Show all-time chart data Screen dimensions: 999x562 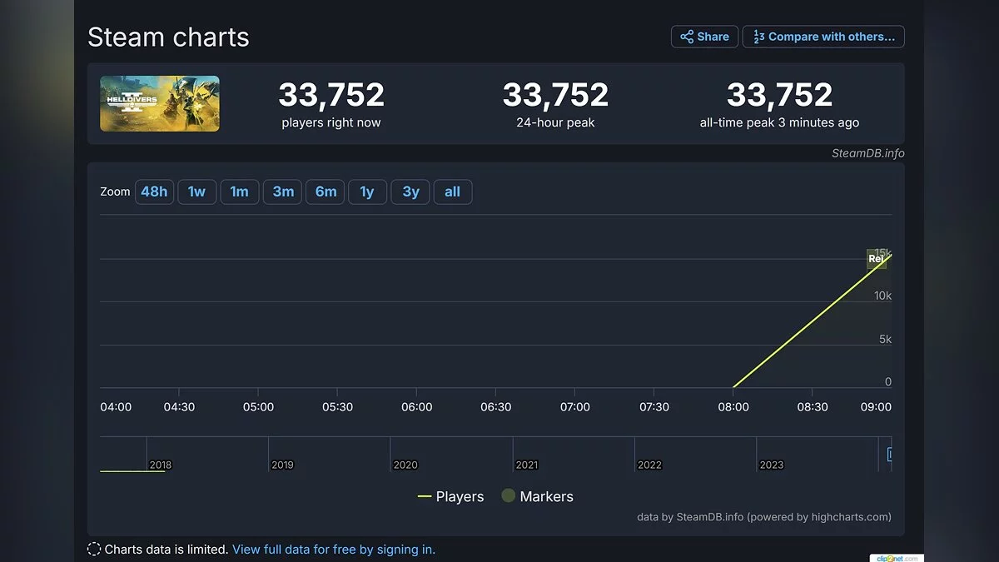[452, 191]
